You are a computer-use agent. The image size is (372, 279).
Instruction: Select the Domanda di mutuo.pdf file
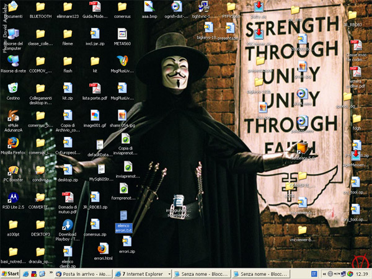coord(68,197)
